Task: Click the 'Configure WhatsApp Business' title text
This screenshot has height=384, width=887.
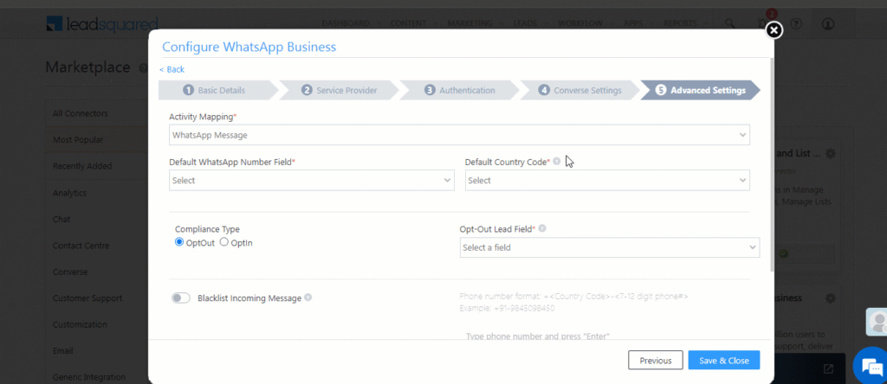Action: (x=249, y=47)
